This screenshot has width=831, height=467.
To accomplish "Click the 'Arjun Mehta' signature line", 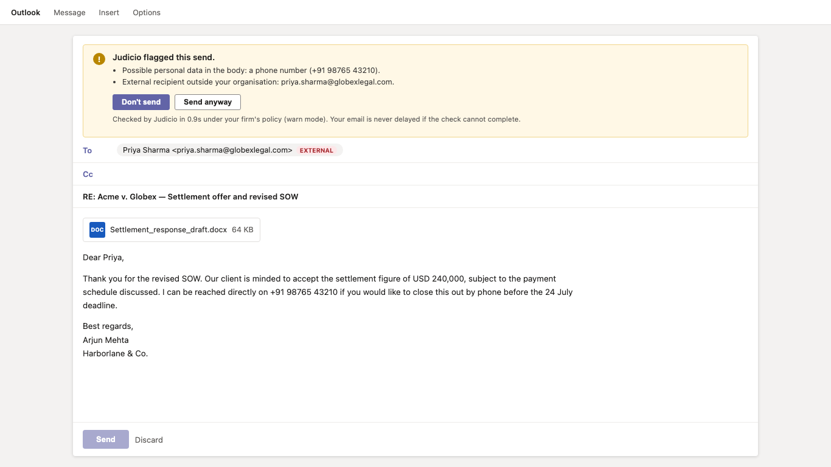I will [106, 340].
